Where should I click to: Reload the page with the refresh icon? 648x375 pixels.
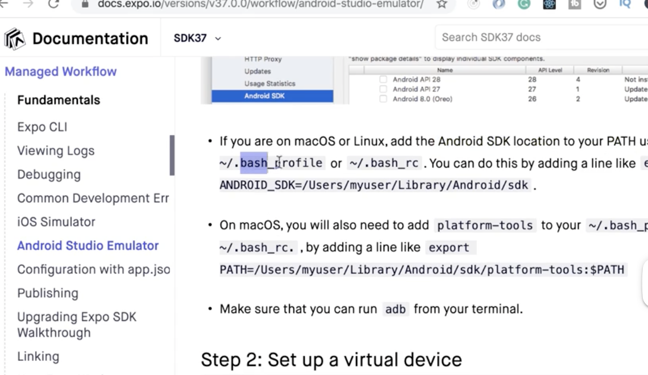53,4
